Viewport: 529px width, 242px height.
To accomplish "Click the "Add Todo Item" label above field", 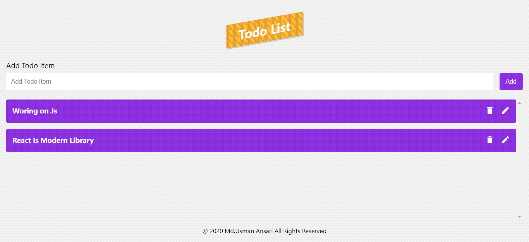I will (31, 66).
